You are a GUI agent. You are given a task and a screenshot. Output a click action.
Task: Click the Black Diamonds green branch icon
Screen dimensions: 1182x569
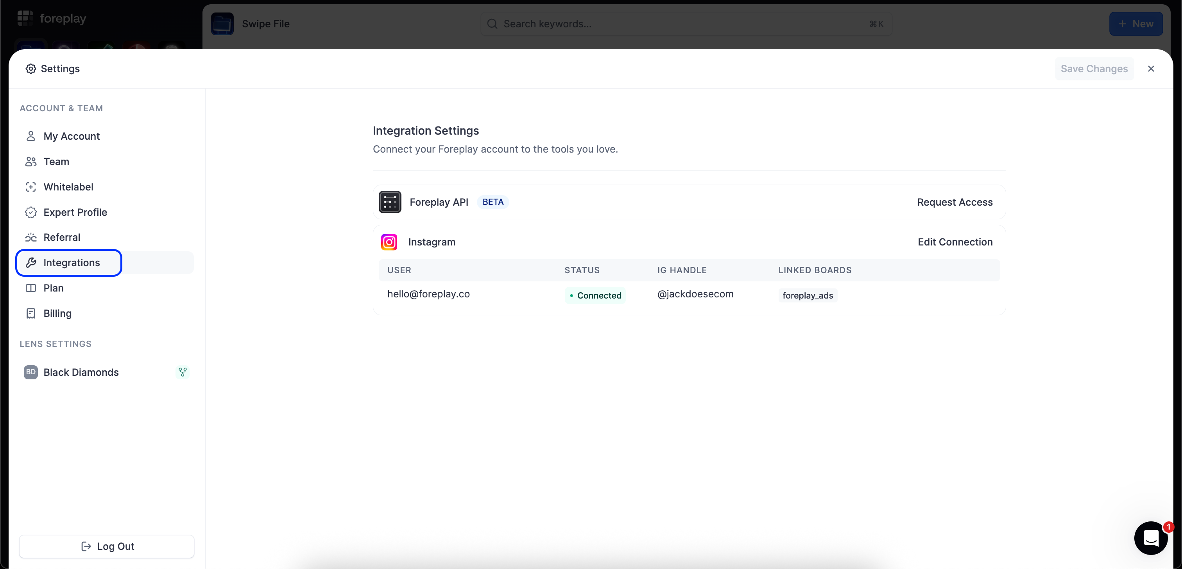(183, 372)
